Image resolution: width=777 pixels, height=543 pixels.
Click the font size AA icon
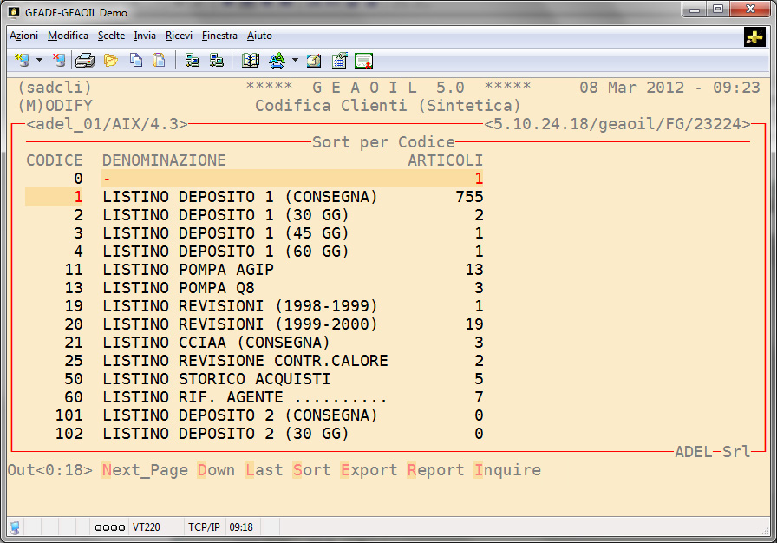coord(277,60)
